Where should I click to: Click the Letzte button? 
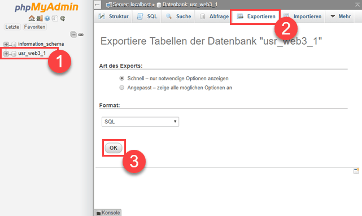12,27
